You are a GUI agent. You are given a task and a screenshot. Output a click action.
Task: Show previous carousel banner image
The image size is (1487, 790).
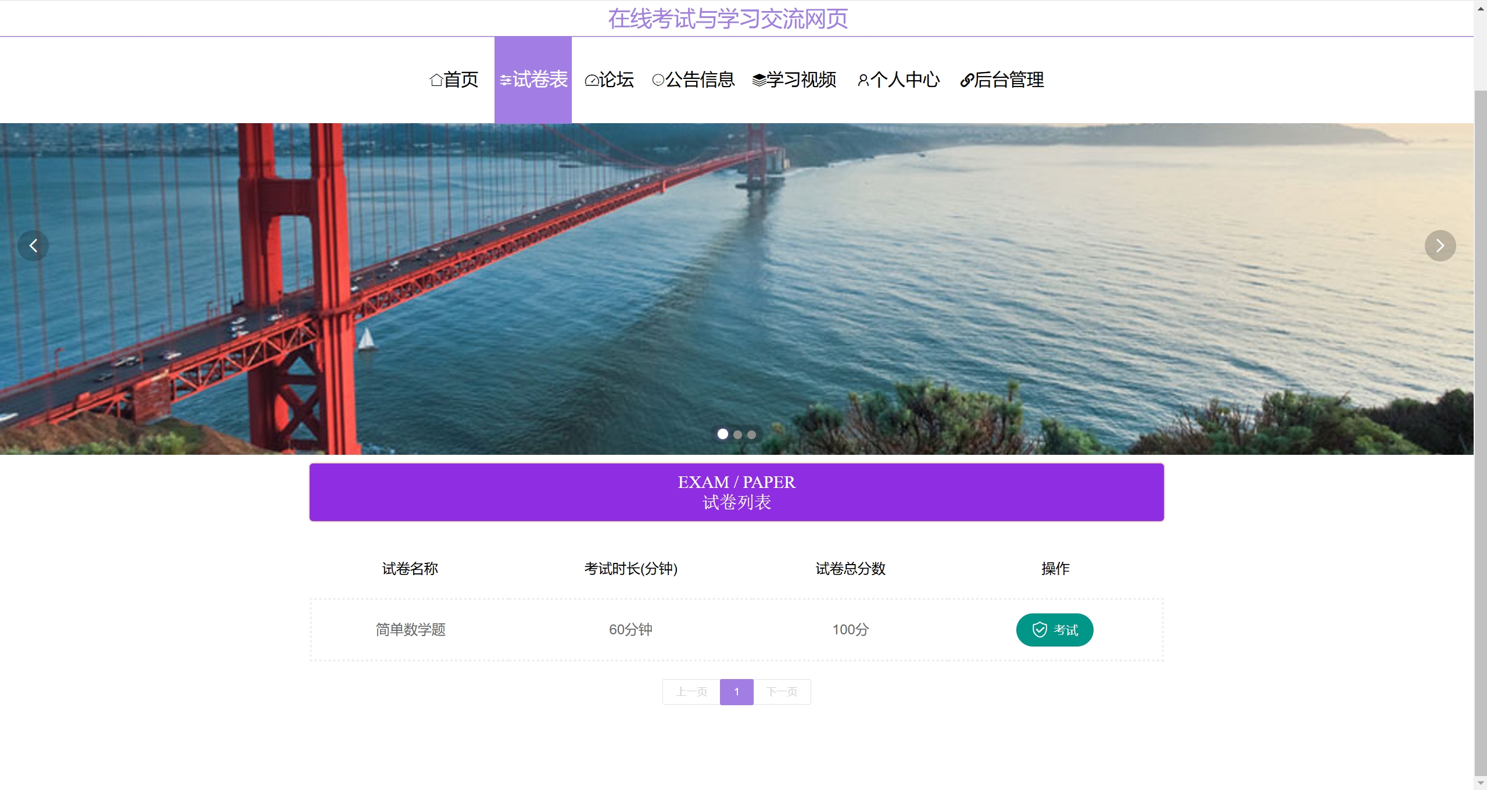(33, 246)
